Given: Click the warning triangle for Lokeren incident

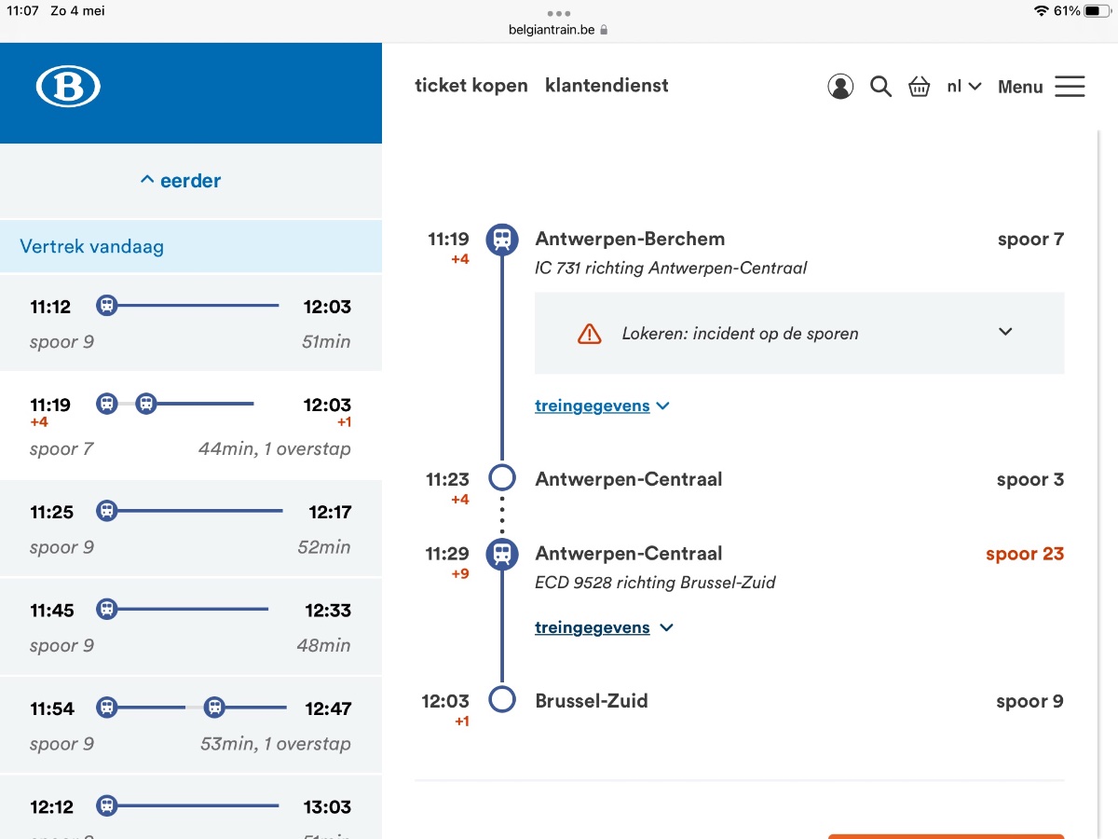Looking at the screenshot, I should pyautogui.click(x=590, y=334).
